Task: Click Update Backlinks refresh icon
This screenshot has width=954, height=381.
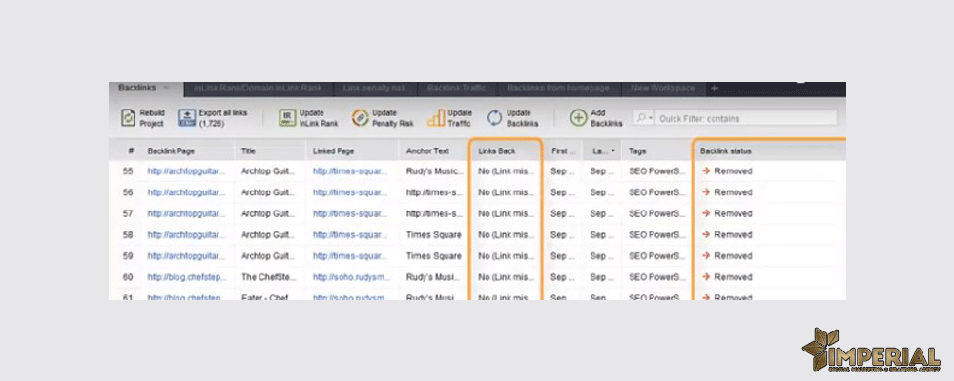Action: (494, 118)
